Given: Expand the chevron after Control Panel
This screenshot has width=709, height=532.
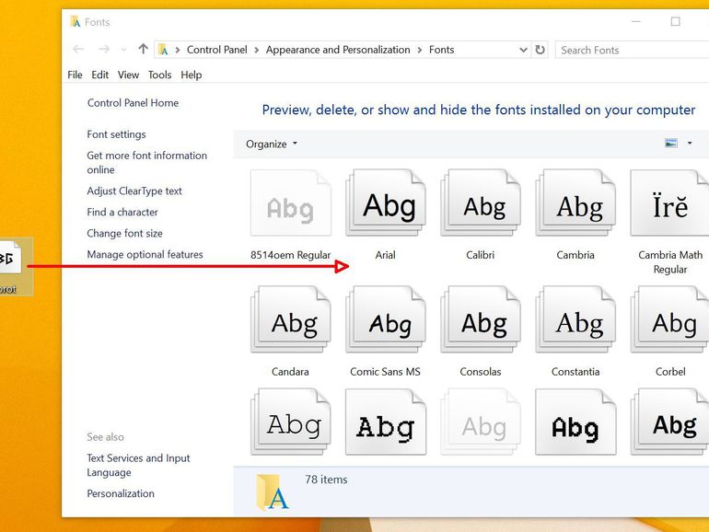Looking at the screenshot, I should [256, 50].
